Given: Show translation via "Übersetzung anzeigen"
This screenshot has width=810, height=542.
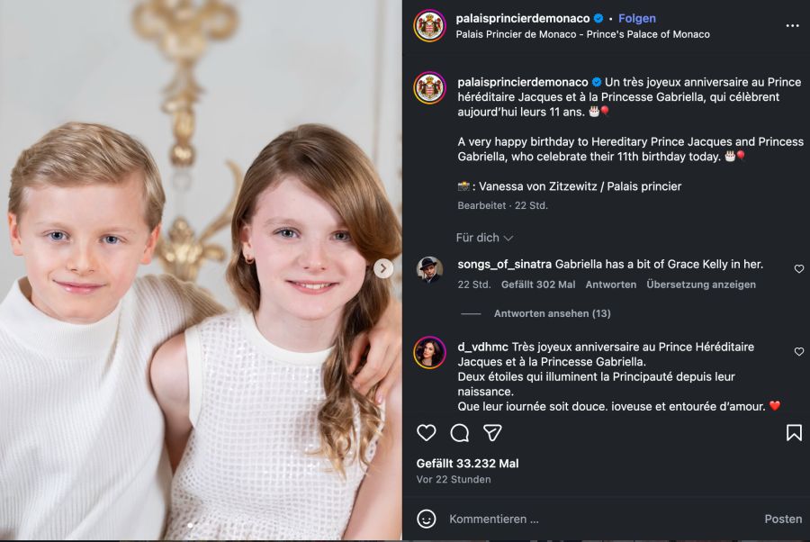Looking at the screenshot, I should [700, 285].
